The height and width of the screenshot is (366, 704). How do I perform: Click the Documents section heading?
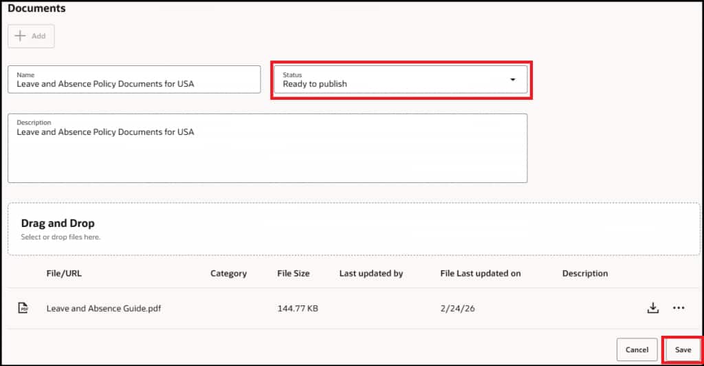pos(36,9)
